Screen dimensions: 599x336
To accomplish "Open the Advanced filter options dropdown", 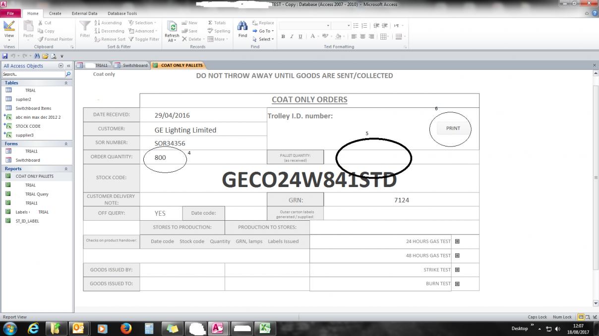I will coord(143,31).
